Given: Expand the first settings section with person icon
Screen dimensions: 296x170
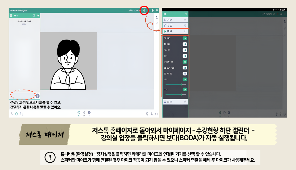Looking at the screenshot, I should click(x=175, y=20).
